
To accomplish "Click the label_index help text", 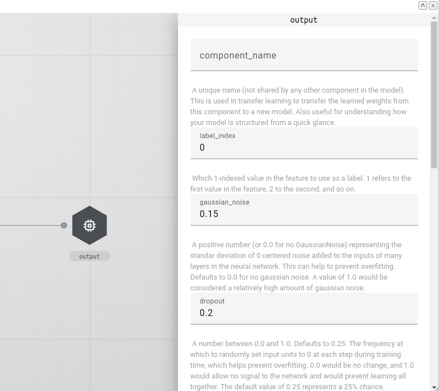I will click(x=301, y=184).
